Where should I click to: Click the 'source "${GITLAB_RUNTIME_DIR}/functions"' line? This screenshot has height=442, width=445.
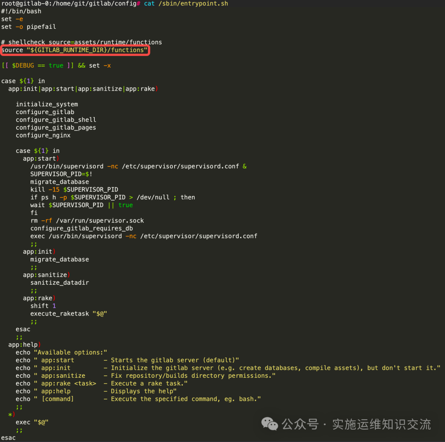pos(75,50)
